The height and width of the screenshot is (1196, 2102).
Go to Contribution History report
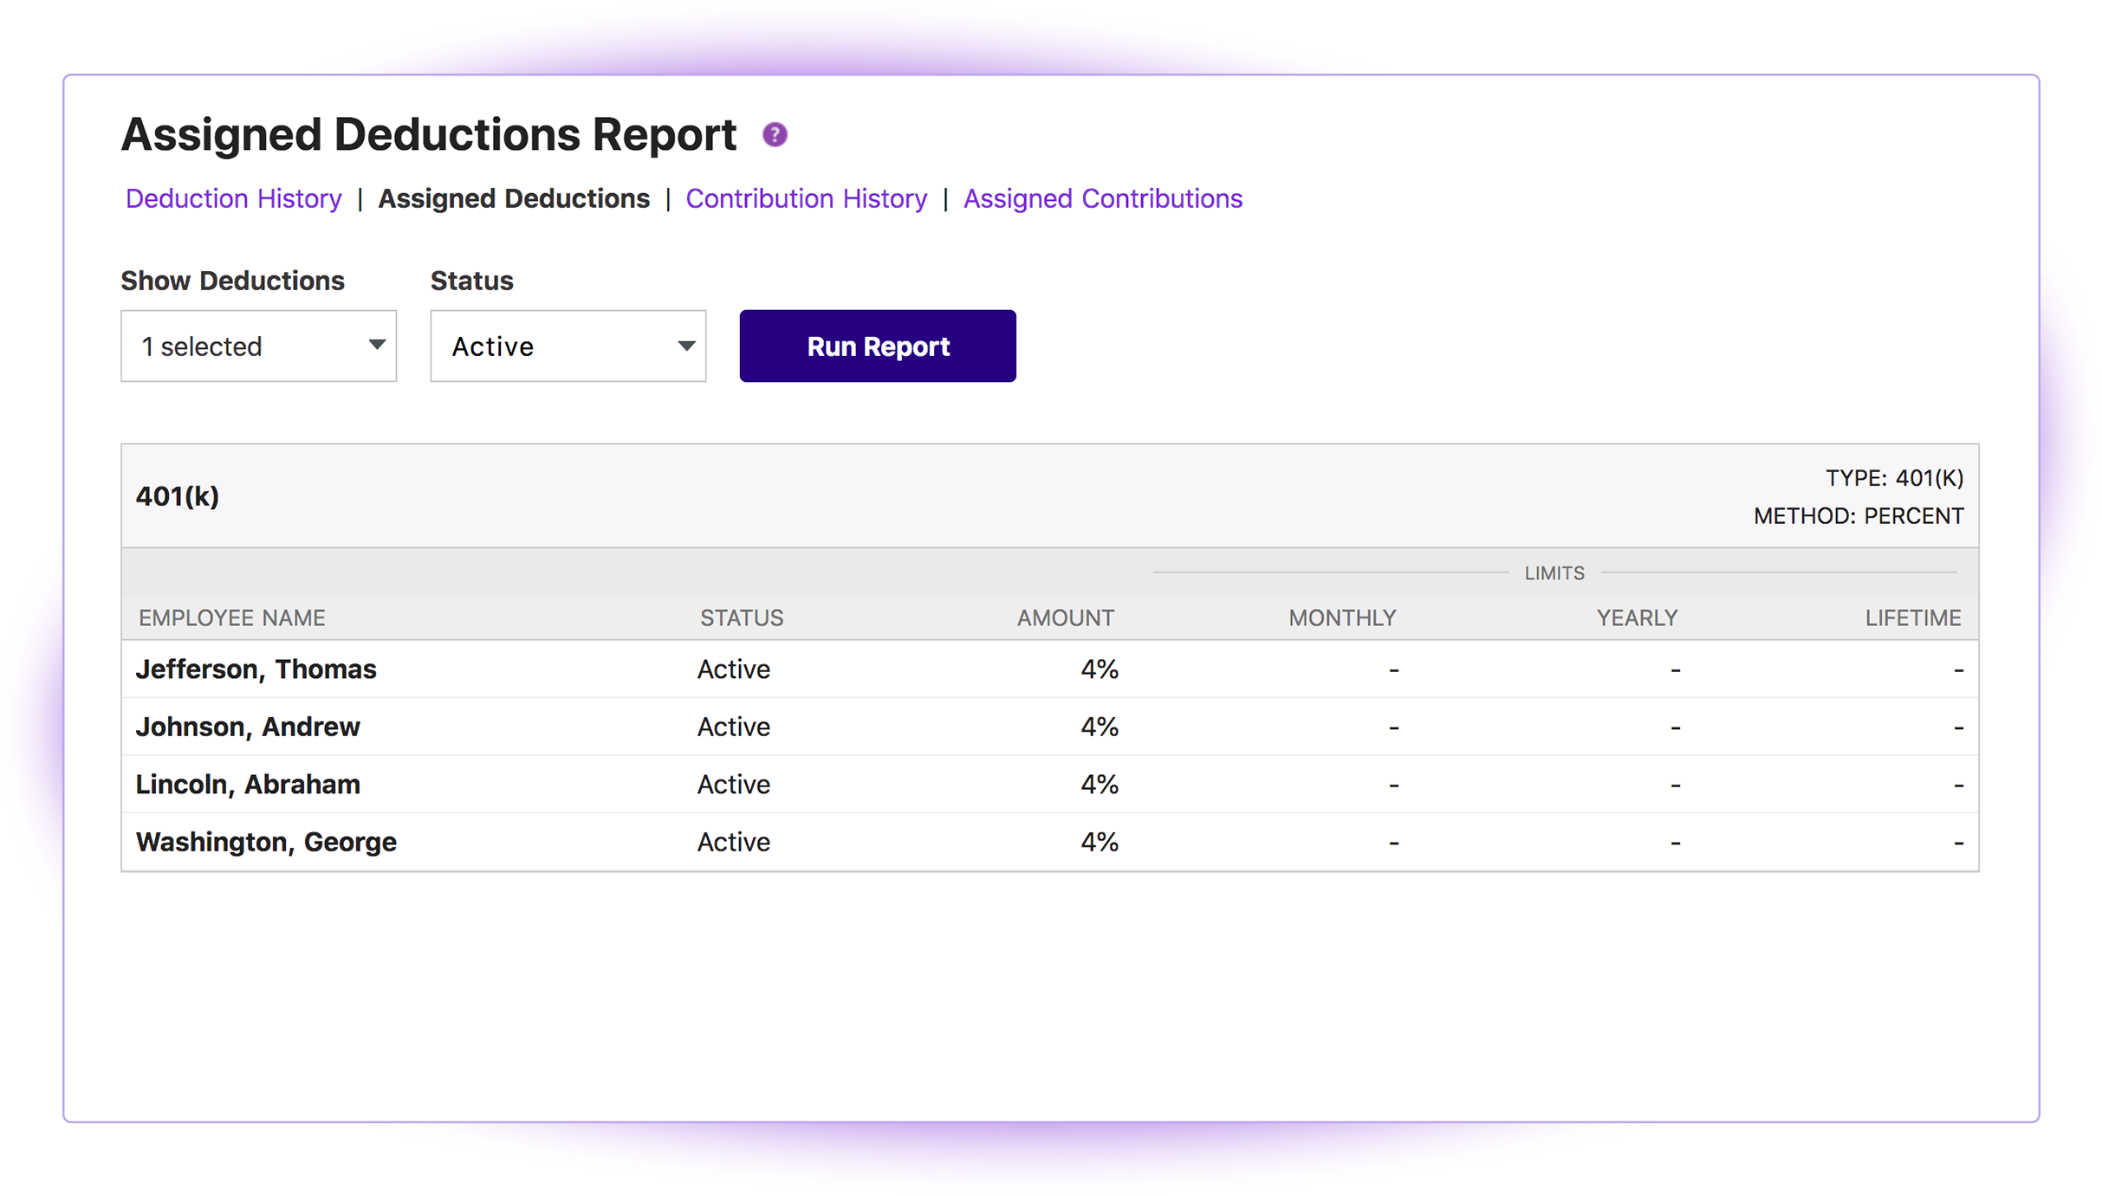click(807, 198)
